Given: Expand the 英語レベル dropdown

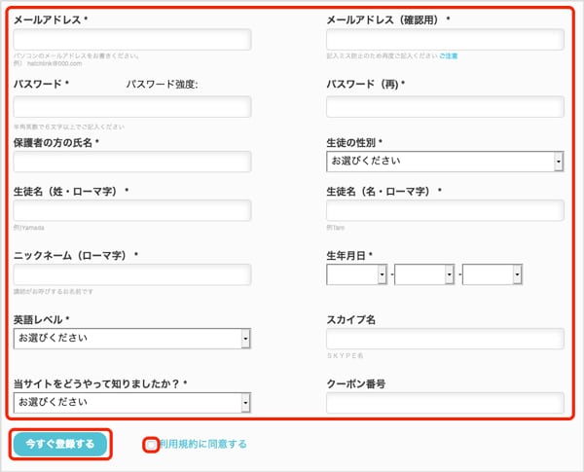Looking at the screenshot, I should [x=132, y=339].
